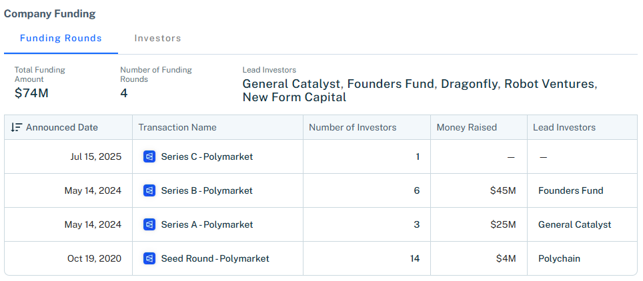
Task: Switch to the Investors tab
Action: [x=157, y=38]
